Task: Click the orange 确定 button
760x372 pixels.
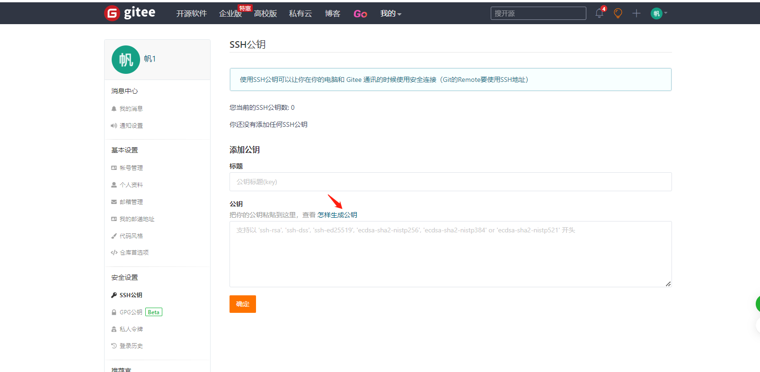Action: click(x=243, y=304)
